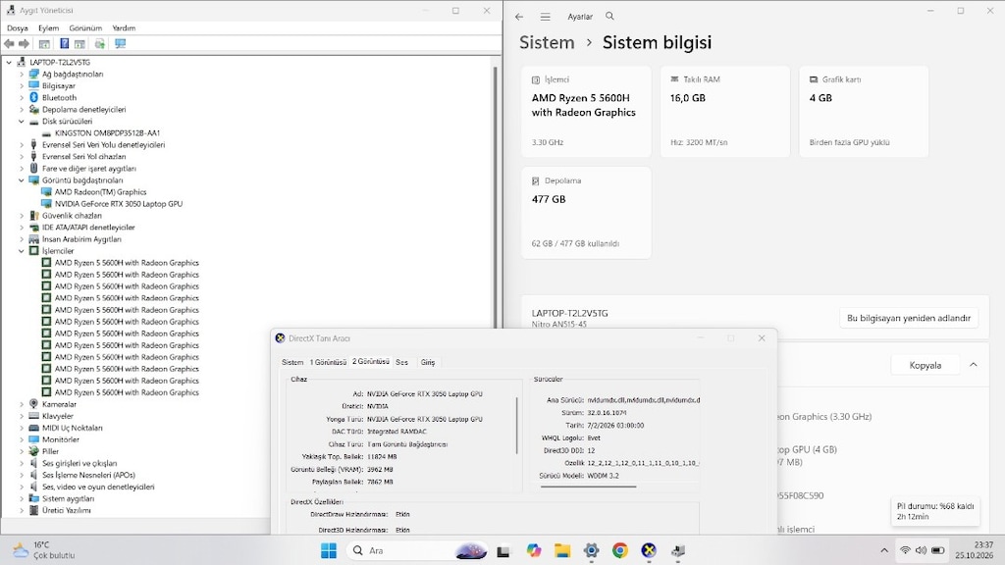Go back with Settings back arrow
This screenshot has width=1005, height=565.
pyautogui.click(x=519, y=17)
